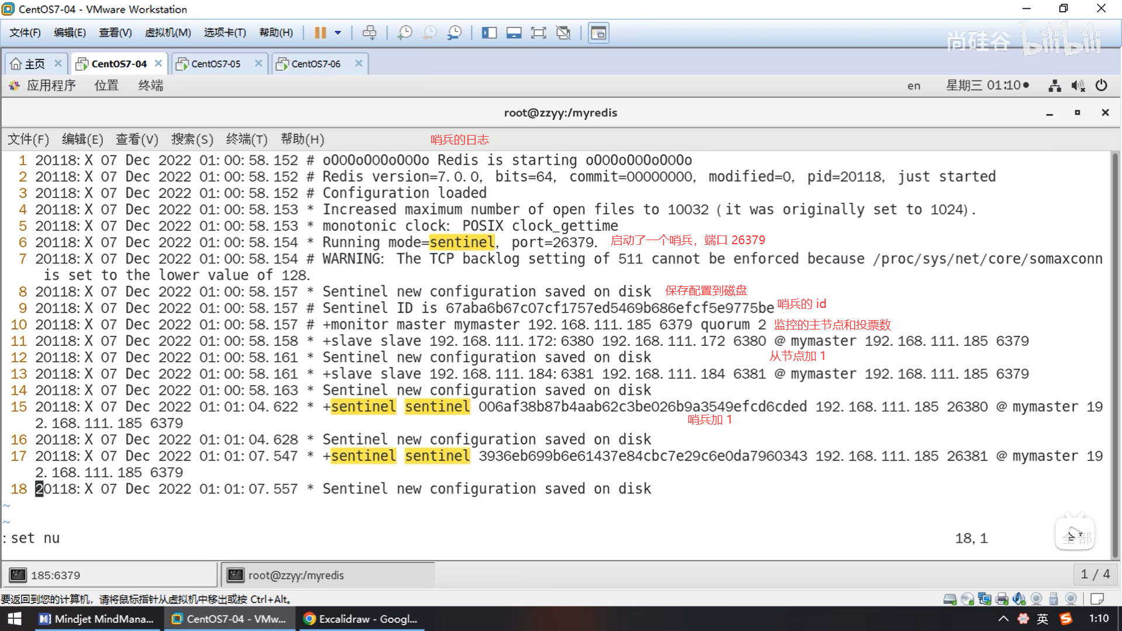Toggle the VMware Unity mode icon
This screenshot has height=631, width=1122.
tap(563, 33)
